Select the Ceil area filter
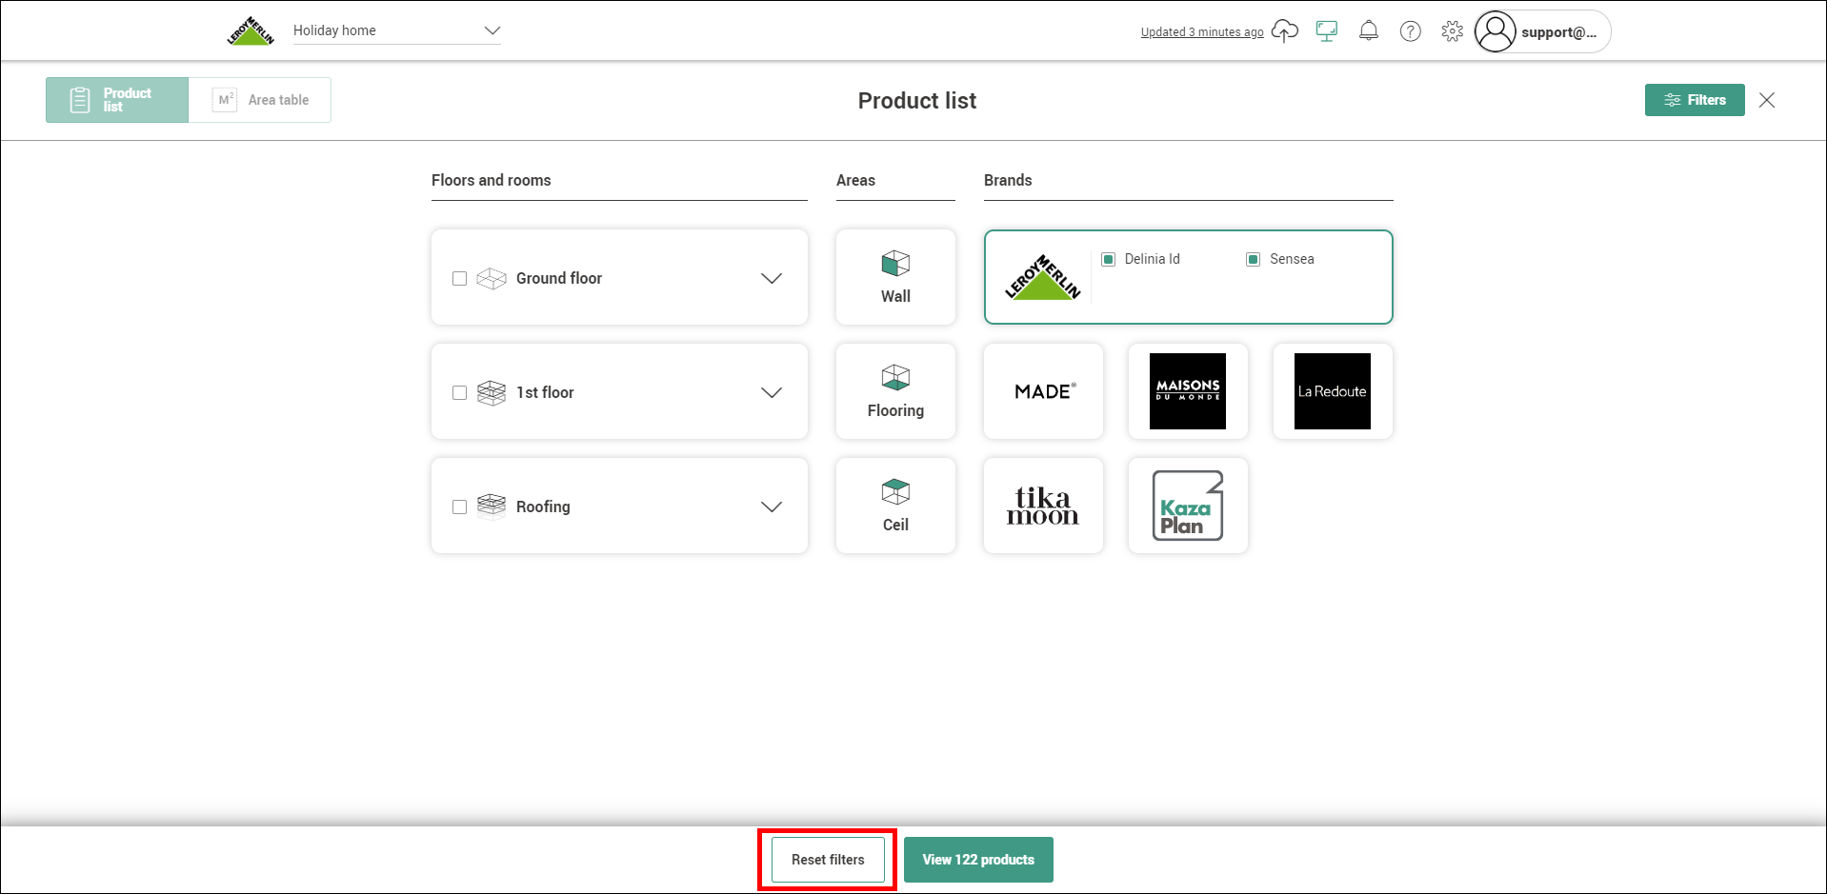The width and height of the screenshot is (1827, 894). 895,506
